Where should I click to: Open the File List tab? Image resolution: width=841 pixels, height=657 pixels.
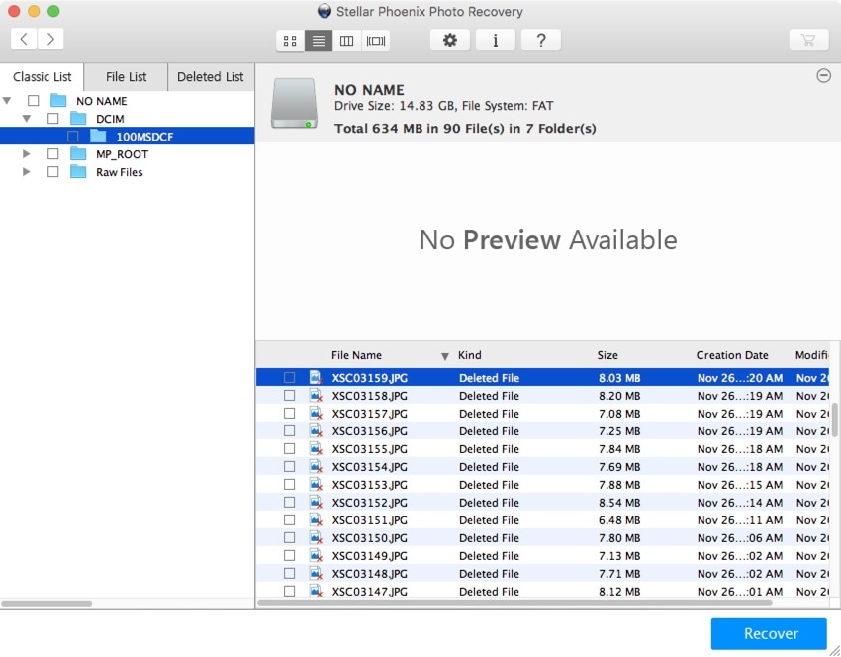pos(126,77)
